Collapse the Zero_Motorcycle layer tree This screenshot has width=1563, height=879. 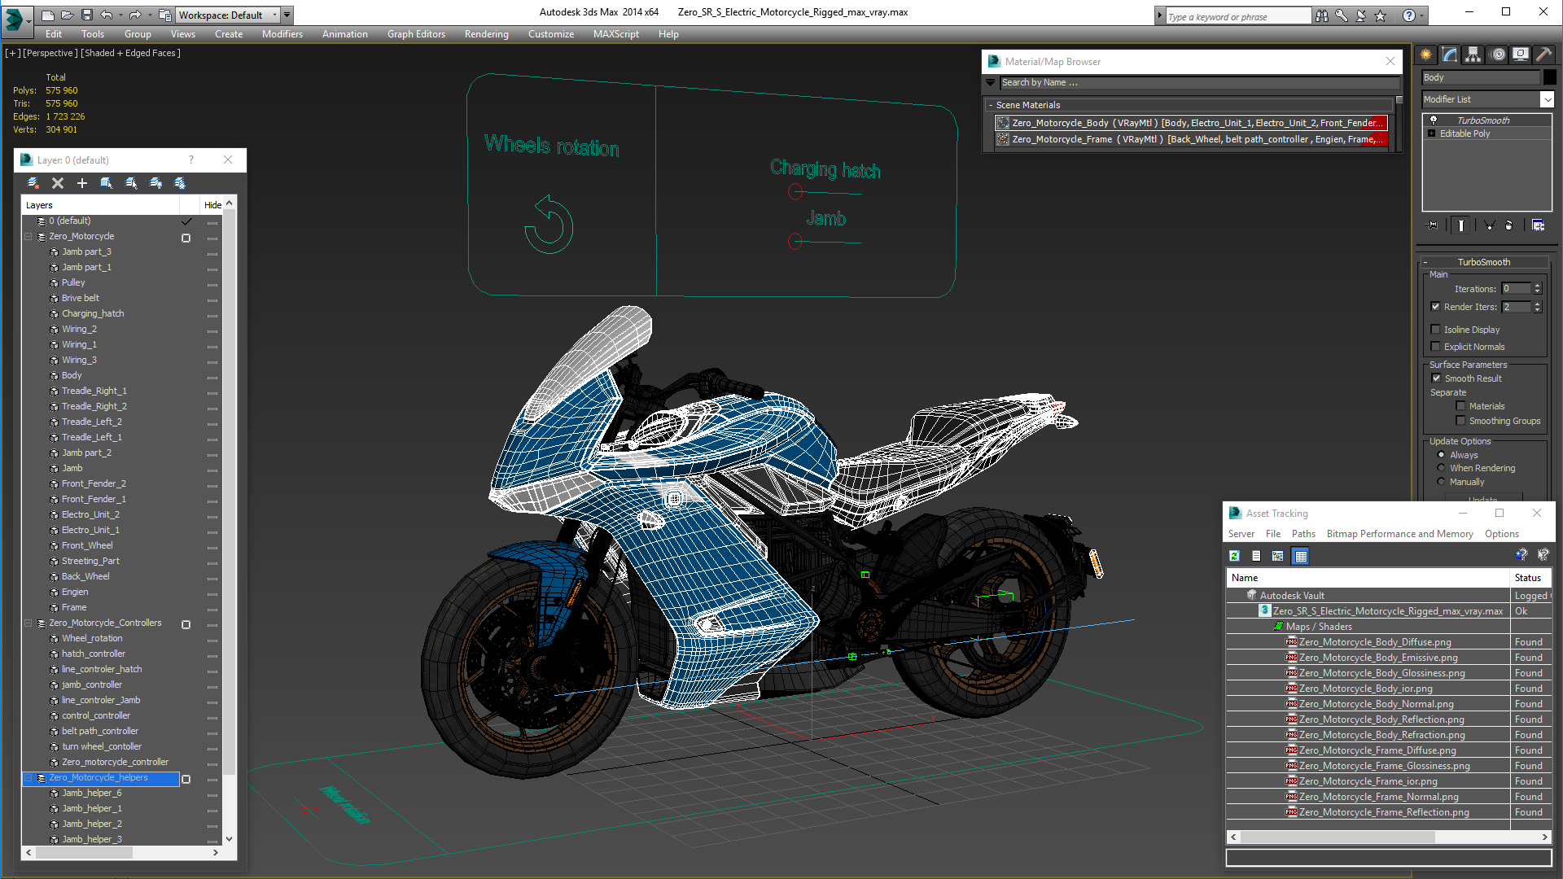[28, 237]
